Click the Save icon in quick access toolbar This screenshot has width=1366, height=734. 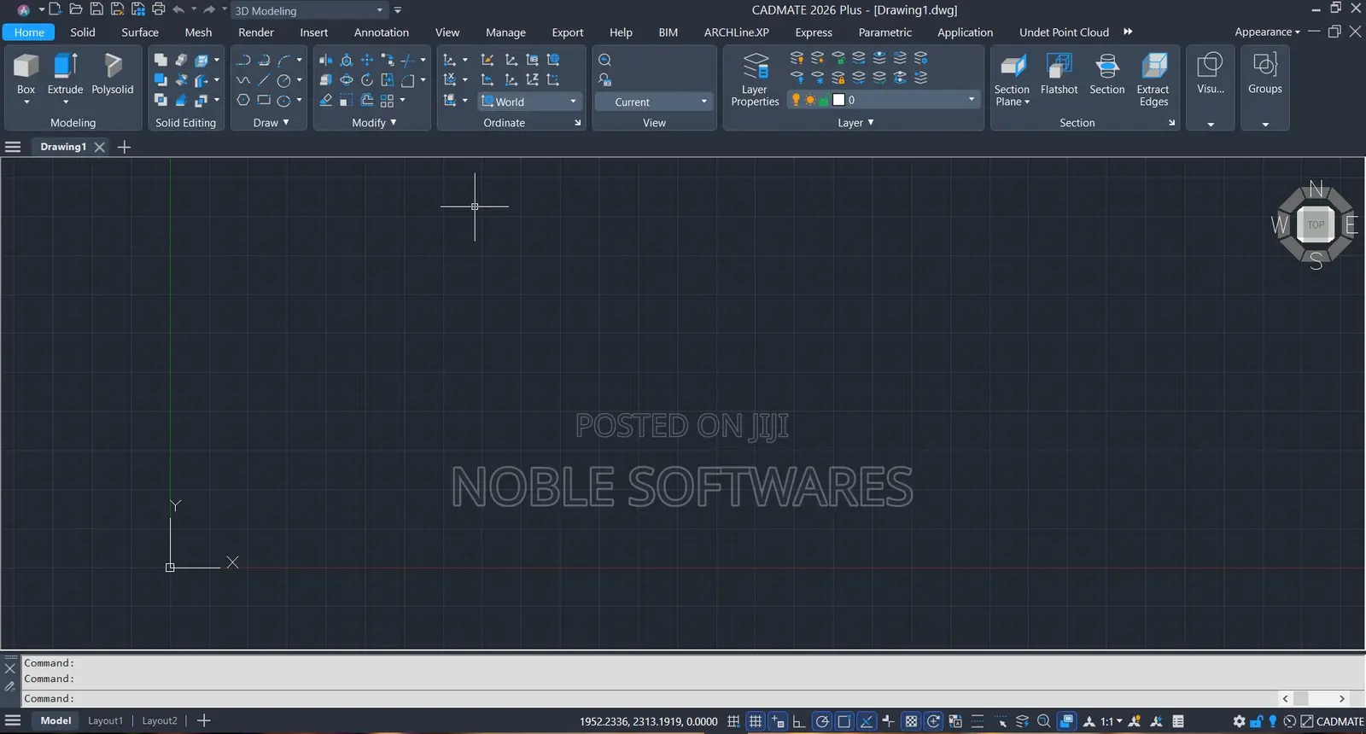coord(96,9)
